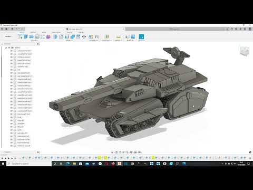
Task: Click the purple Create Form icon
Action: [x=48, y=36]
